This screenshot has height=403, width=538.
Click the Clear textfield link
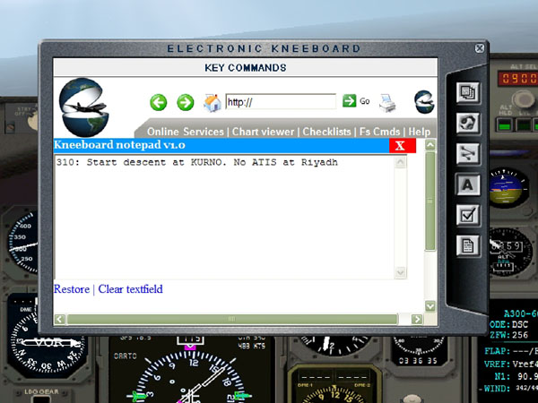click(x=130, y=289)
